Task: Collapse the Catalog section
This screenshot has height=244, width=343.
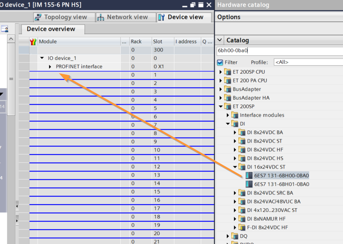Action: point(220,40)
